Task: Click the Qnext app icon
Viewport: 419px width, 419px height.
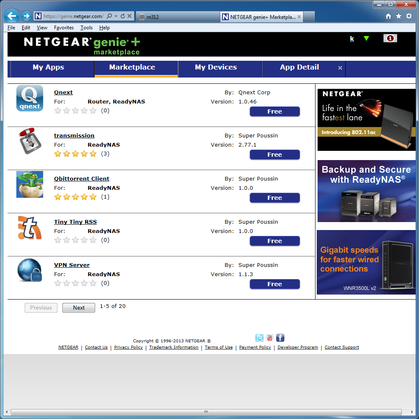Action: (30, 98)
